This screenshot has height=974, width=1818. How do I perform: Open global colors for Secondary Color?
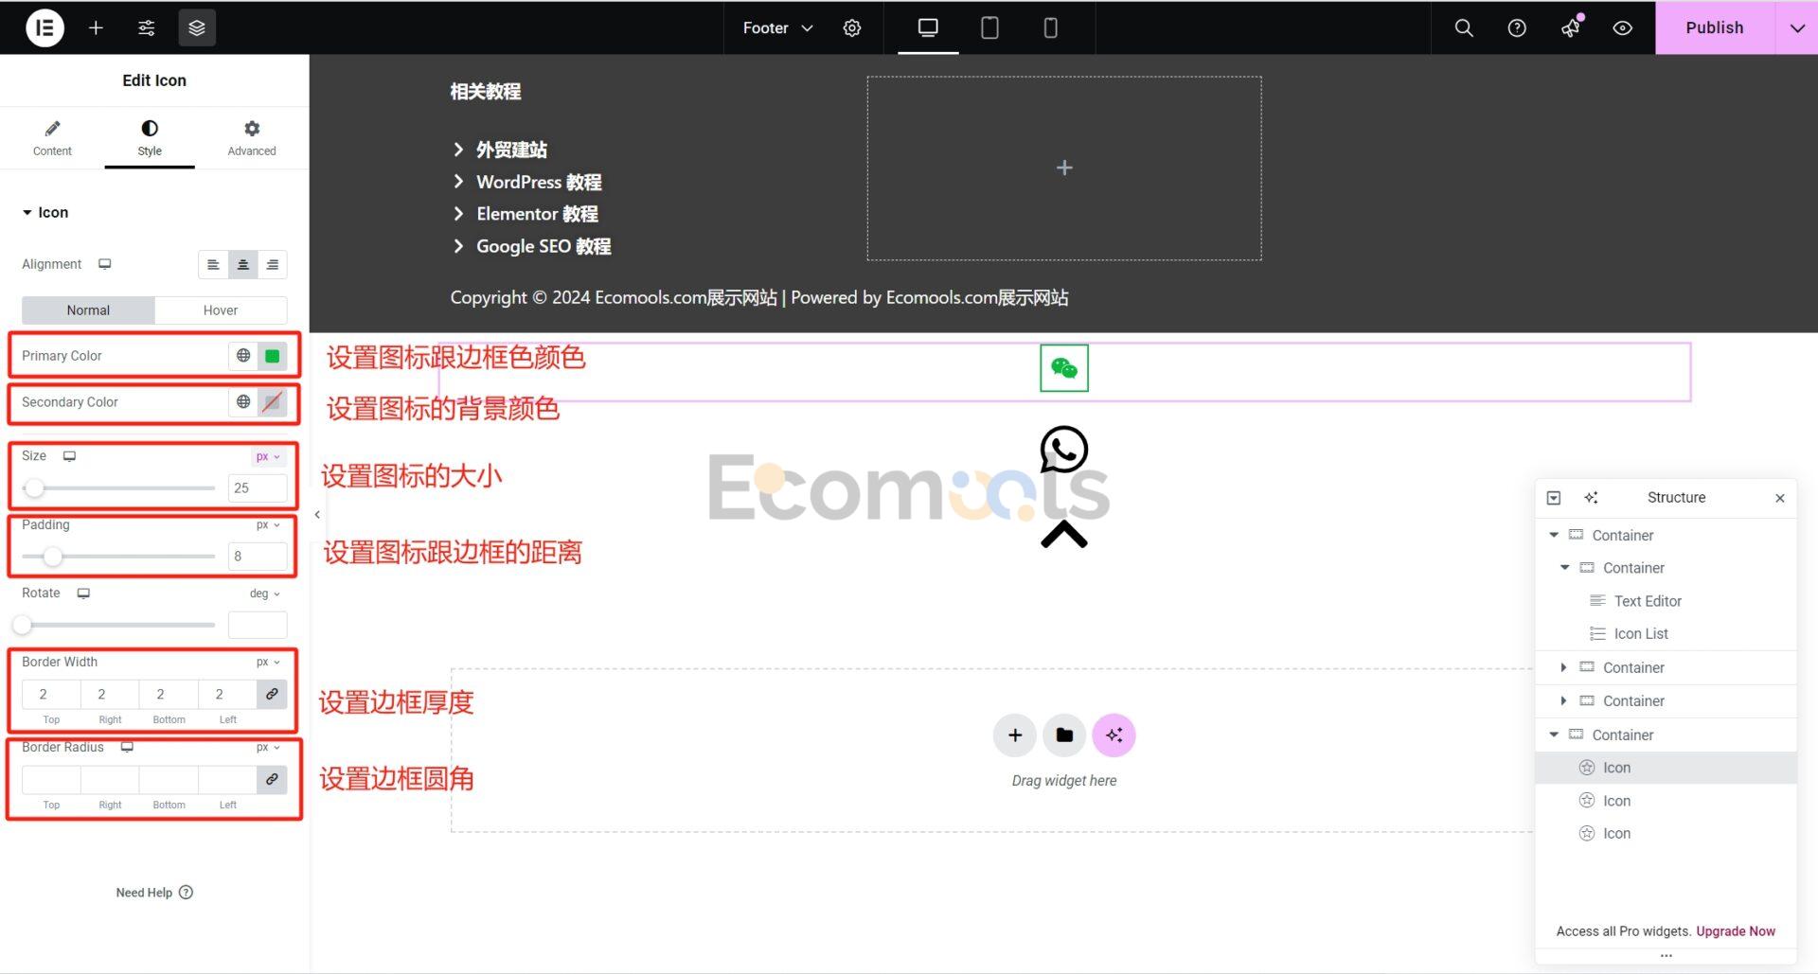tap(243, 402)
